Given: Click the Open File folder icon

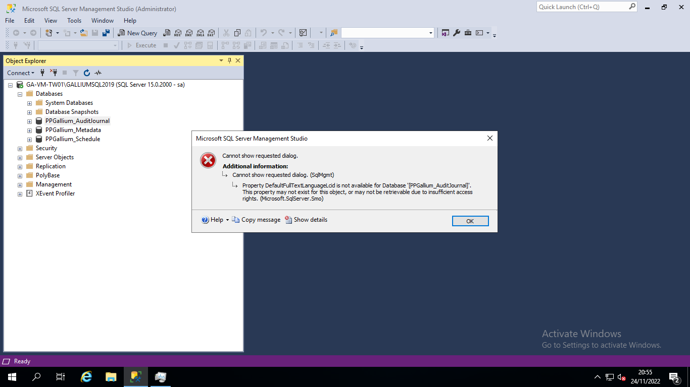Looking at the screenshot, I should click(83, 33).
